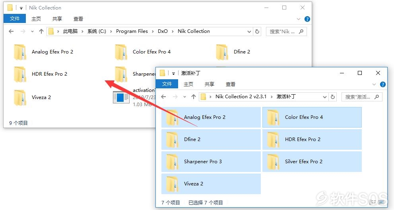The height and width of the screenshot is (210, 394).
Task: Open quick access toolbar dropdown in Nik Collection window
Action: coord(21,8)
